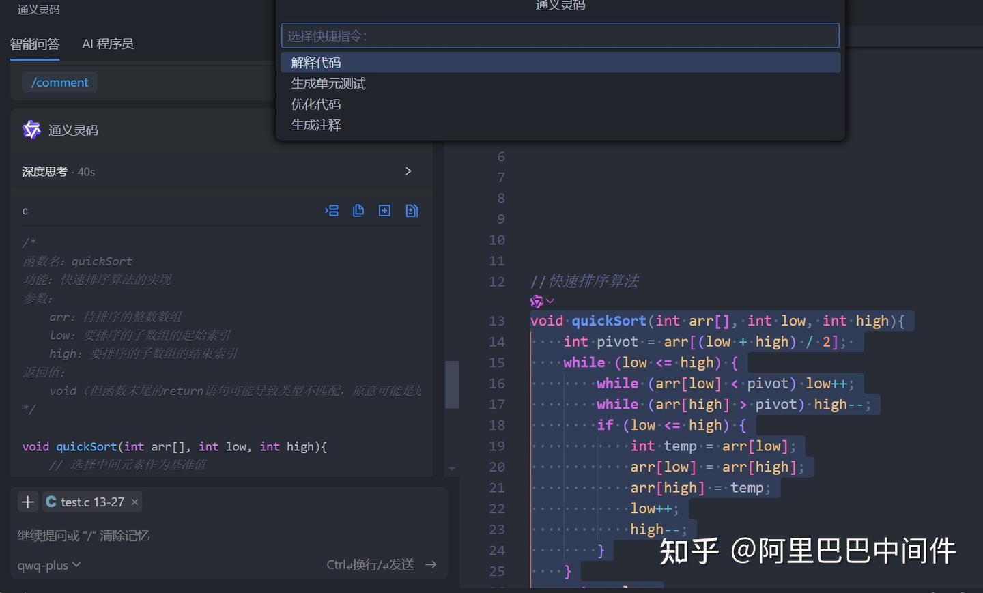The height and width of the screenshot is (593, 983).
Task: Select 生成注释 from the quick command list
Action: coord(560,126)
